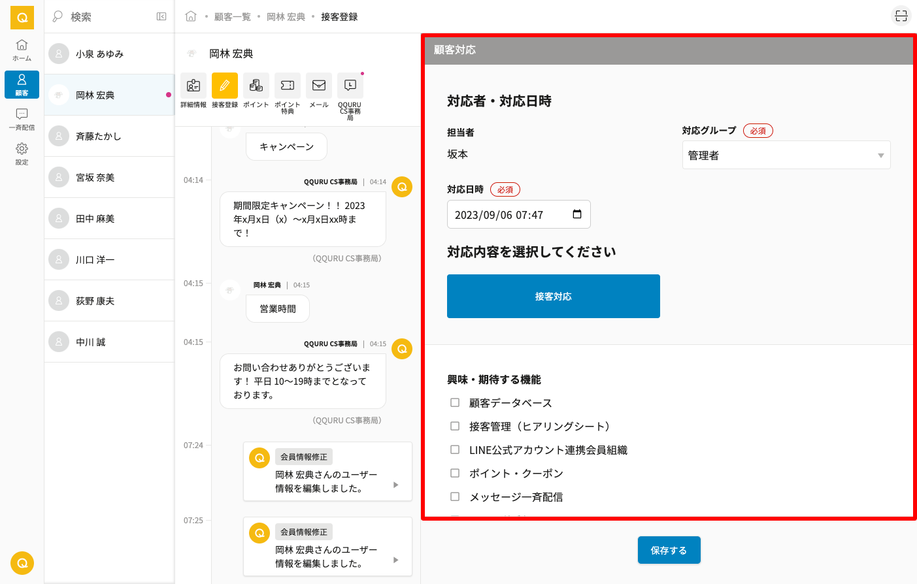
Task: Open the QQURU CS事務局 chat icon
Action: click(350, 86)
